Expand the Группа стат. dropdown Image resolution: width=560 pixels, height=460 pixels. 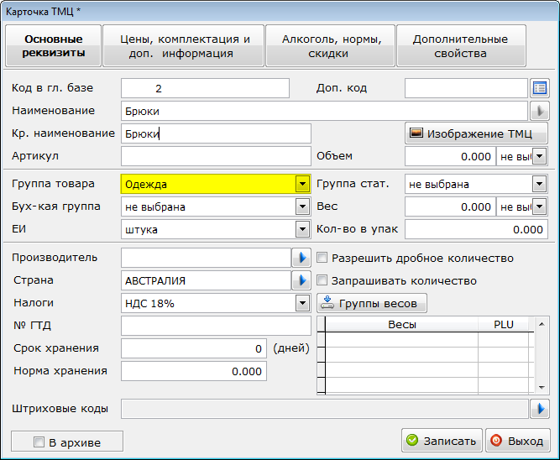tap(539, 185)
